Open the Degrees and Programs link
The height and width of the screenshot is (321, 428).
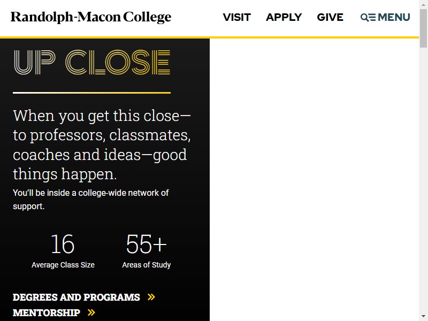76,297
